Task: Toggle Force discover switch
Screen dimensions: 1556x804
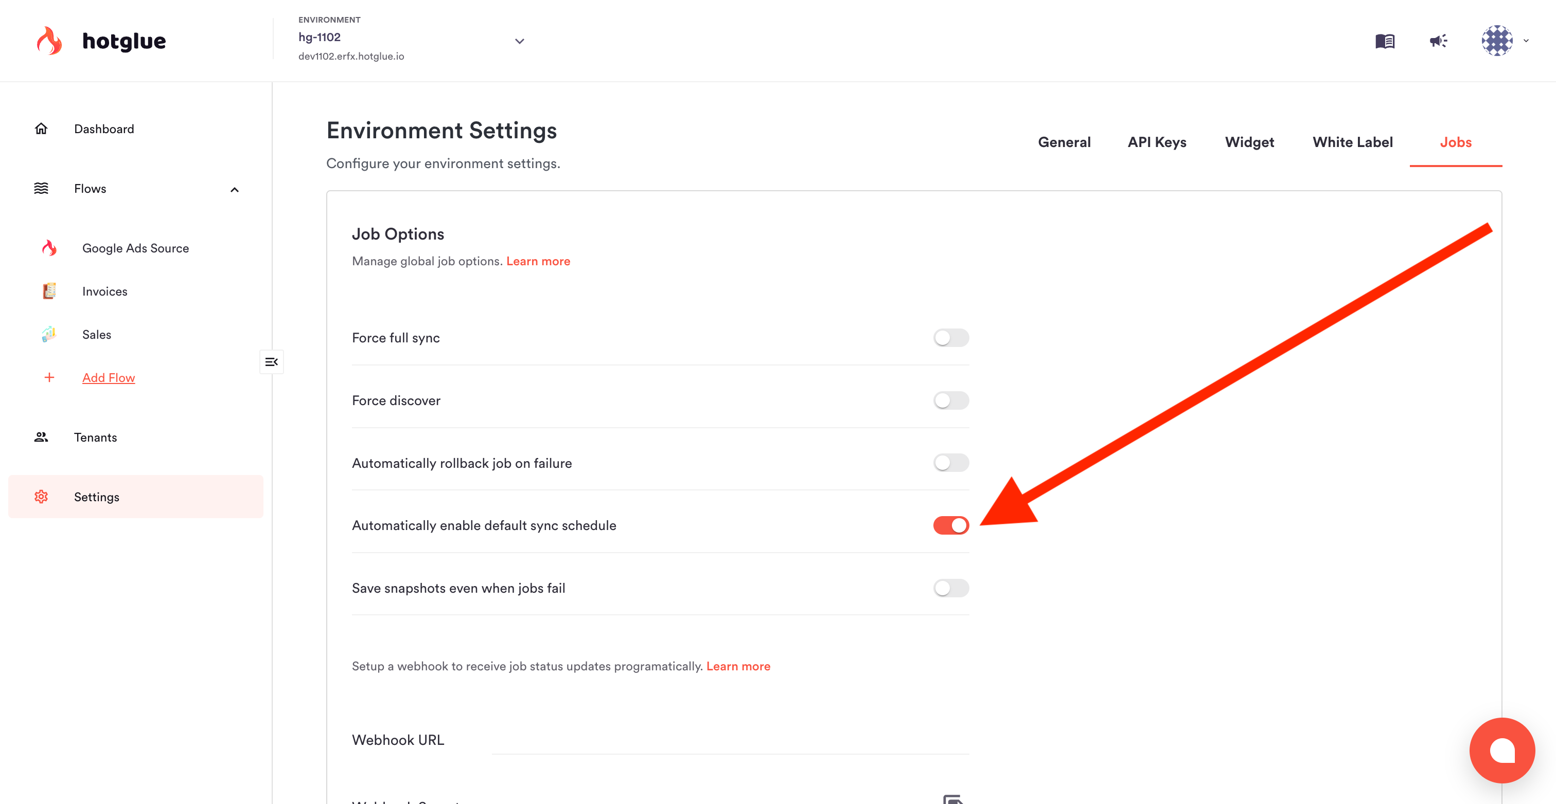Action: [x=951, y=400]
